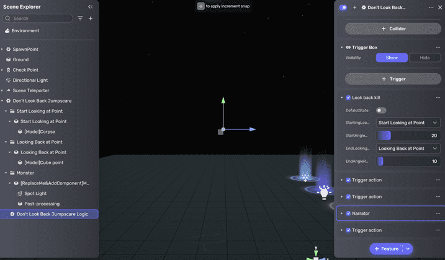Click the plus icon beside the inspector toggle
The image size is (445, 260).
354,7
